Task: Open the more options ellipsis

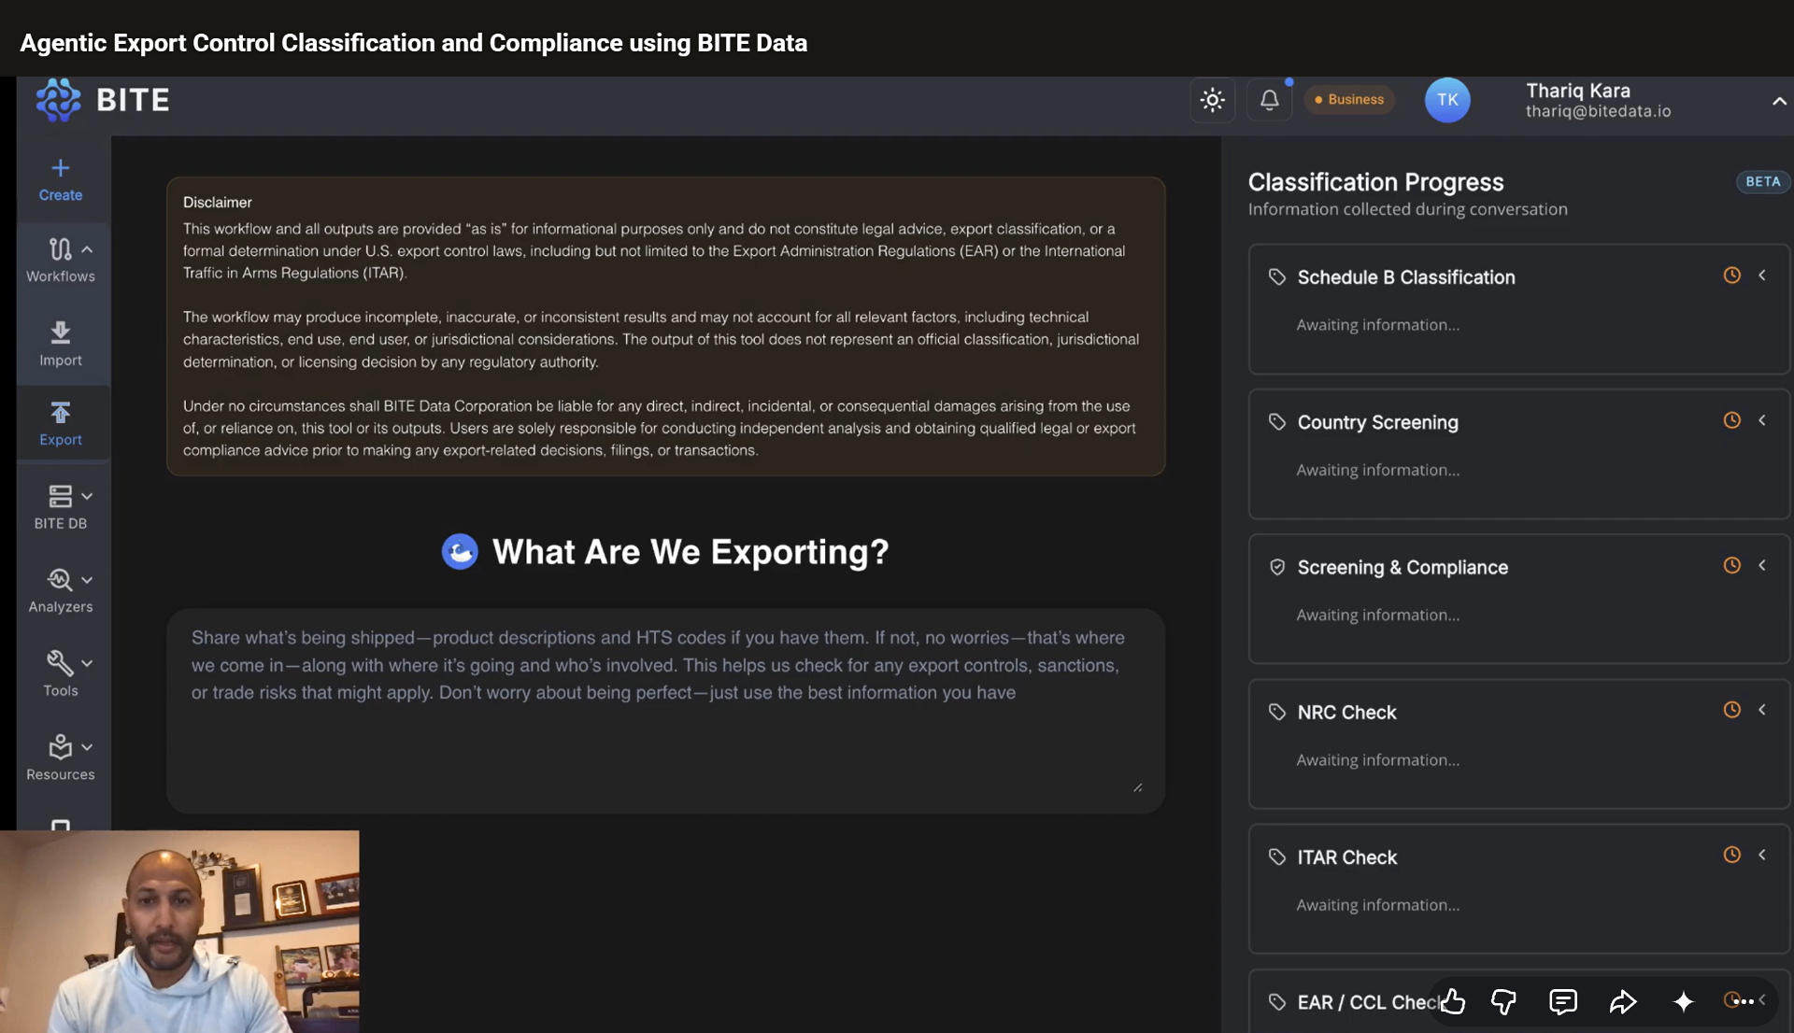Action: pyautogui.click(x=1744, y=1001)
